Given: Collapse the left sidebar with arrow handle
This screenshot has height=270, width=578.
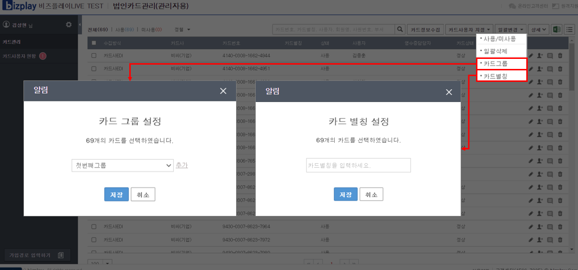Looking at the screenshot, I should coord(80,24).
